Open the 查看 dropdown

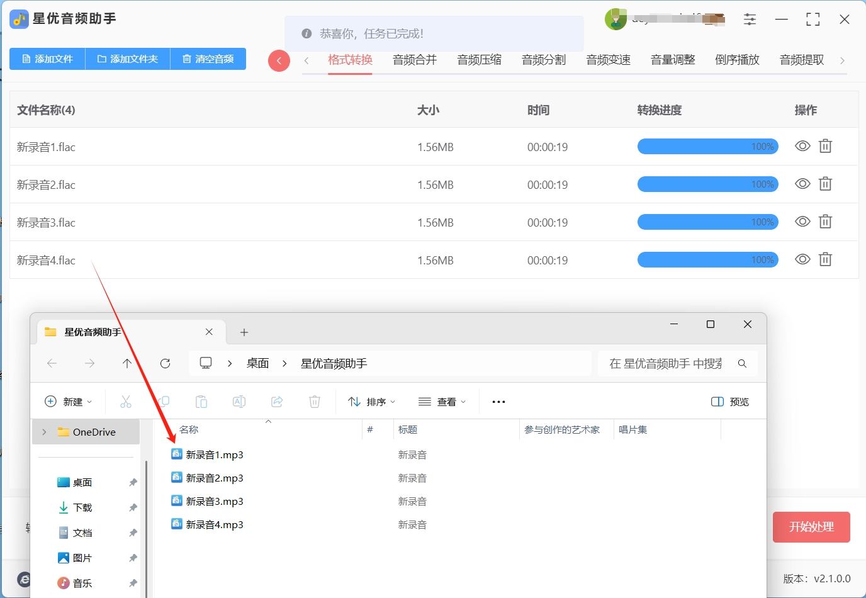tap(442, 402)
